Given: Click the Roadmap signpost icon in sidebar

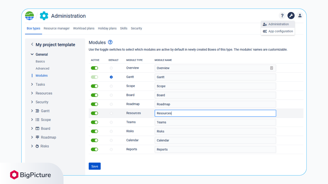Looking at the screenshot, I should point(37,137).
